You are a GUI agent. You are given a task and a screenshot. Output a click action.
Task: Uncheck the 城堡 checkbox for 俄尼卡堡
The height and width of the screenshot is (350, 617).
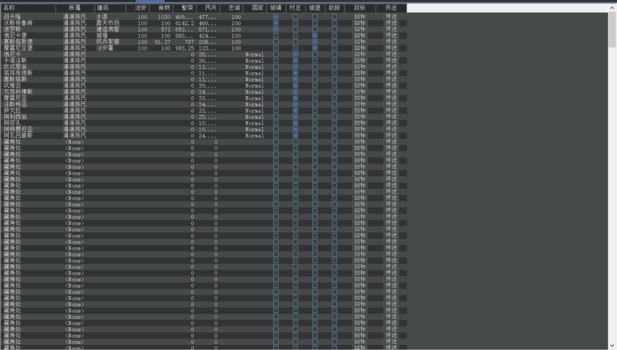click(x=315, y=36)
